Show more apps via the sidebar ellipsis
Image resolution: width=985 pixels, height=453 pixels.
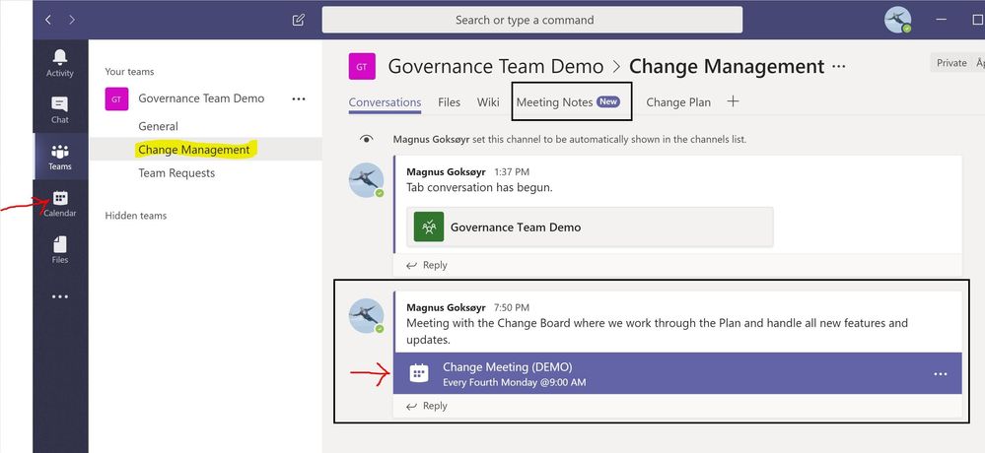pos(60,296)
